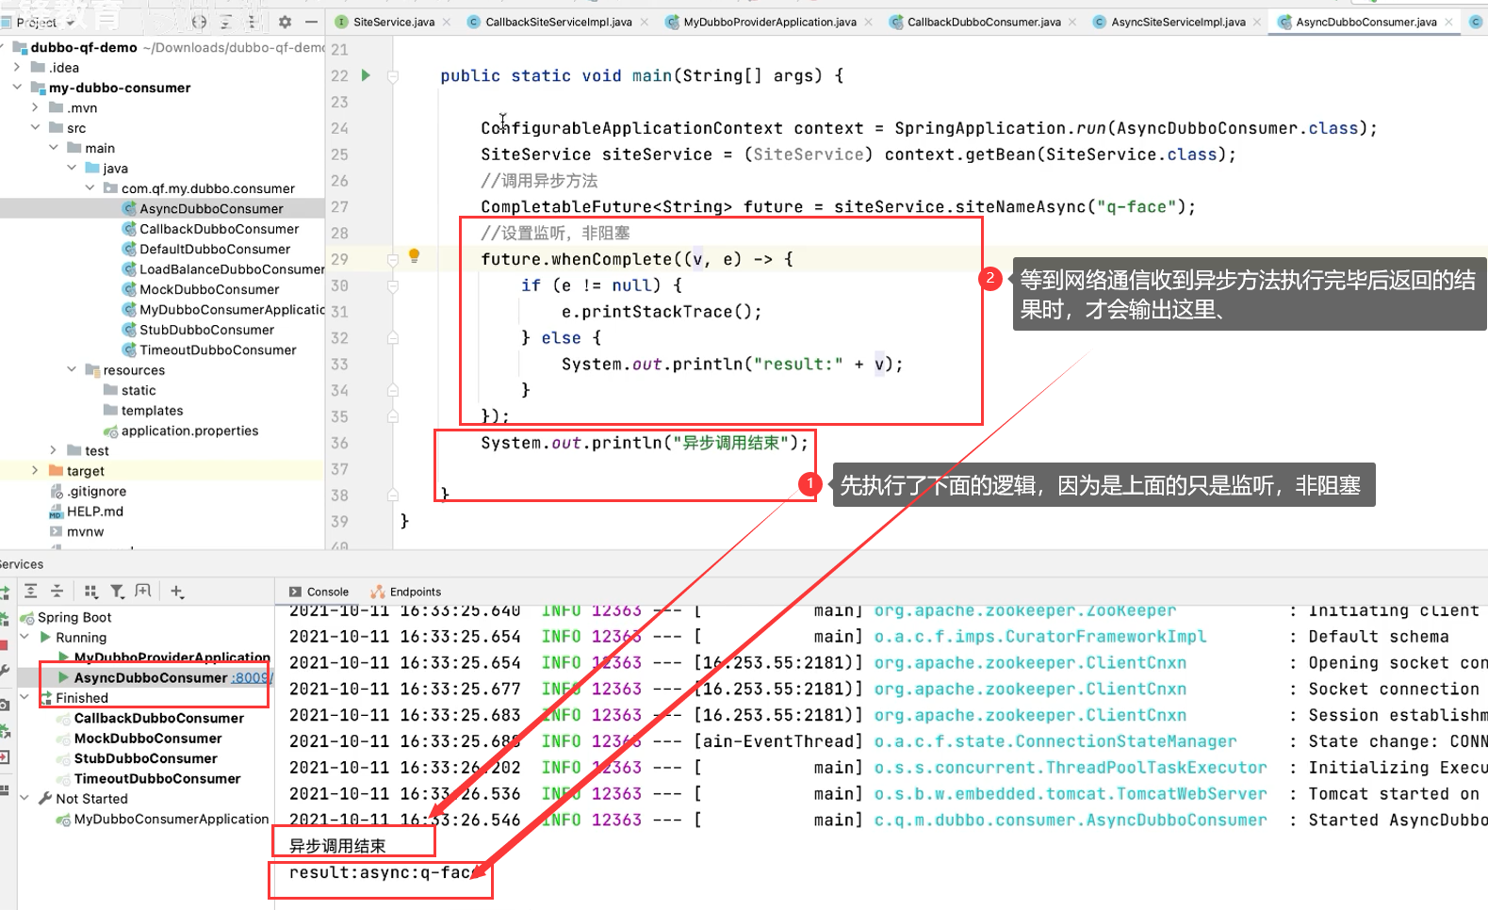
Task: Select Spring Boot node in Services tree
Action: [x=74, y=617]
